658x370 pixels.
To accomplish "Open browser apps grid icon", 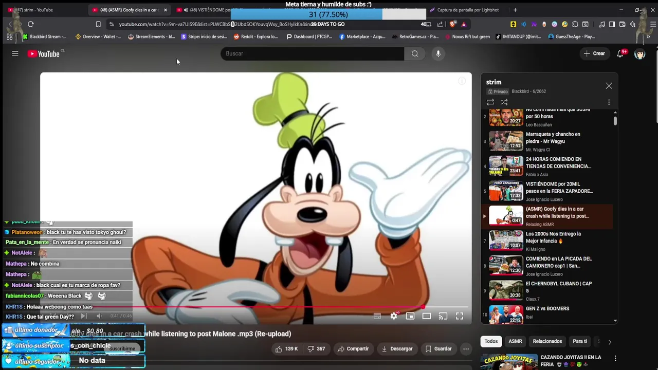I will pos(9,36).
